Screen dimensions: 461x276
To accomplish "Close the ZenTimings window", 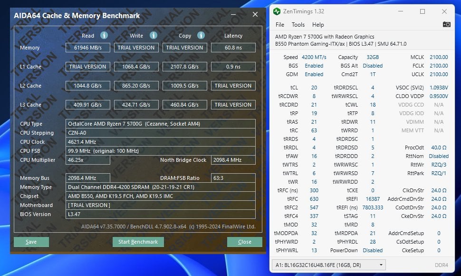I will (444, 11).
